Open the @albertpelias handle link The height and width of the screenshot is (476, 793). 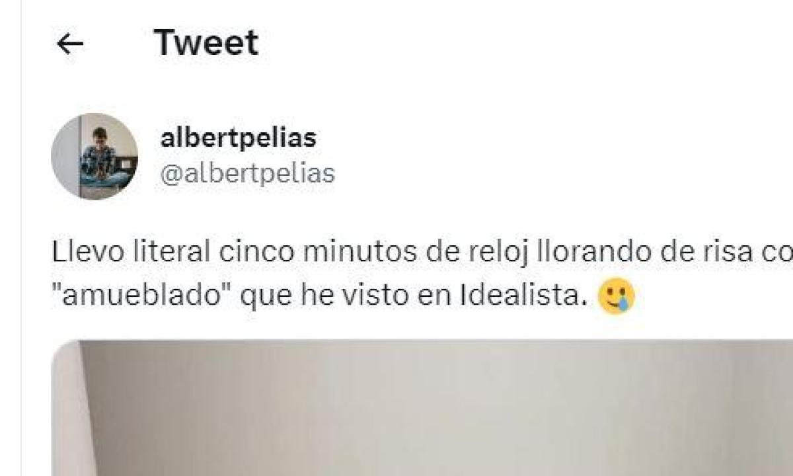[248, 174]
